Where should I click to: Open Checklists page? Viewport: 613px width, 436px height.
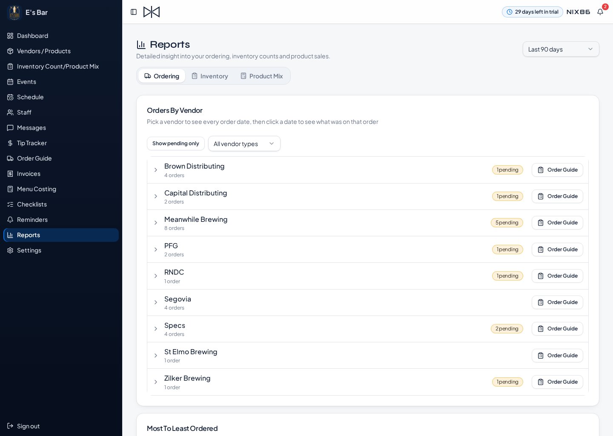61,204
